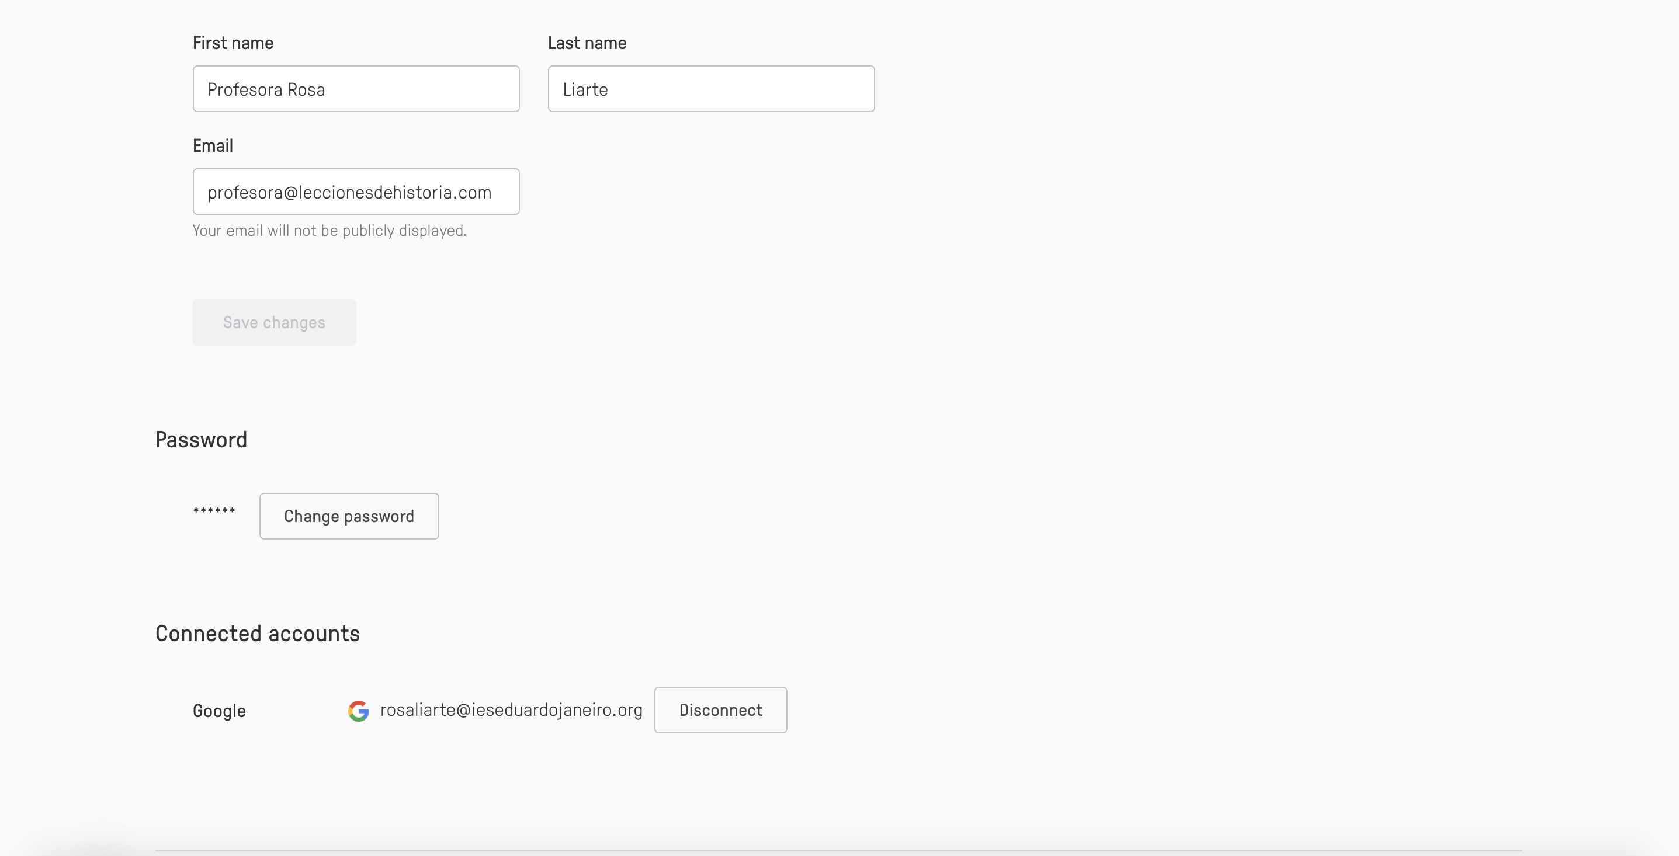Screen dimensions: 1679x856
Task: Click the Password section heading
Action: click(x=201, y=440)
